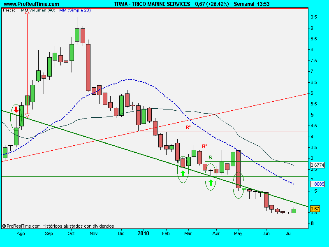Click the Ago month label on time axis
The width and height of the screenshot is (329, 247).
[x=21, y=233]
